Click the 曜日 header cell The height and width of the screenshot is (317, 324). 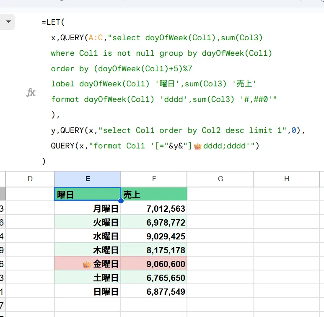tap(88, 194)
